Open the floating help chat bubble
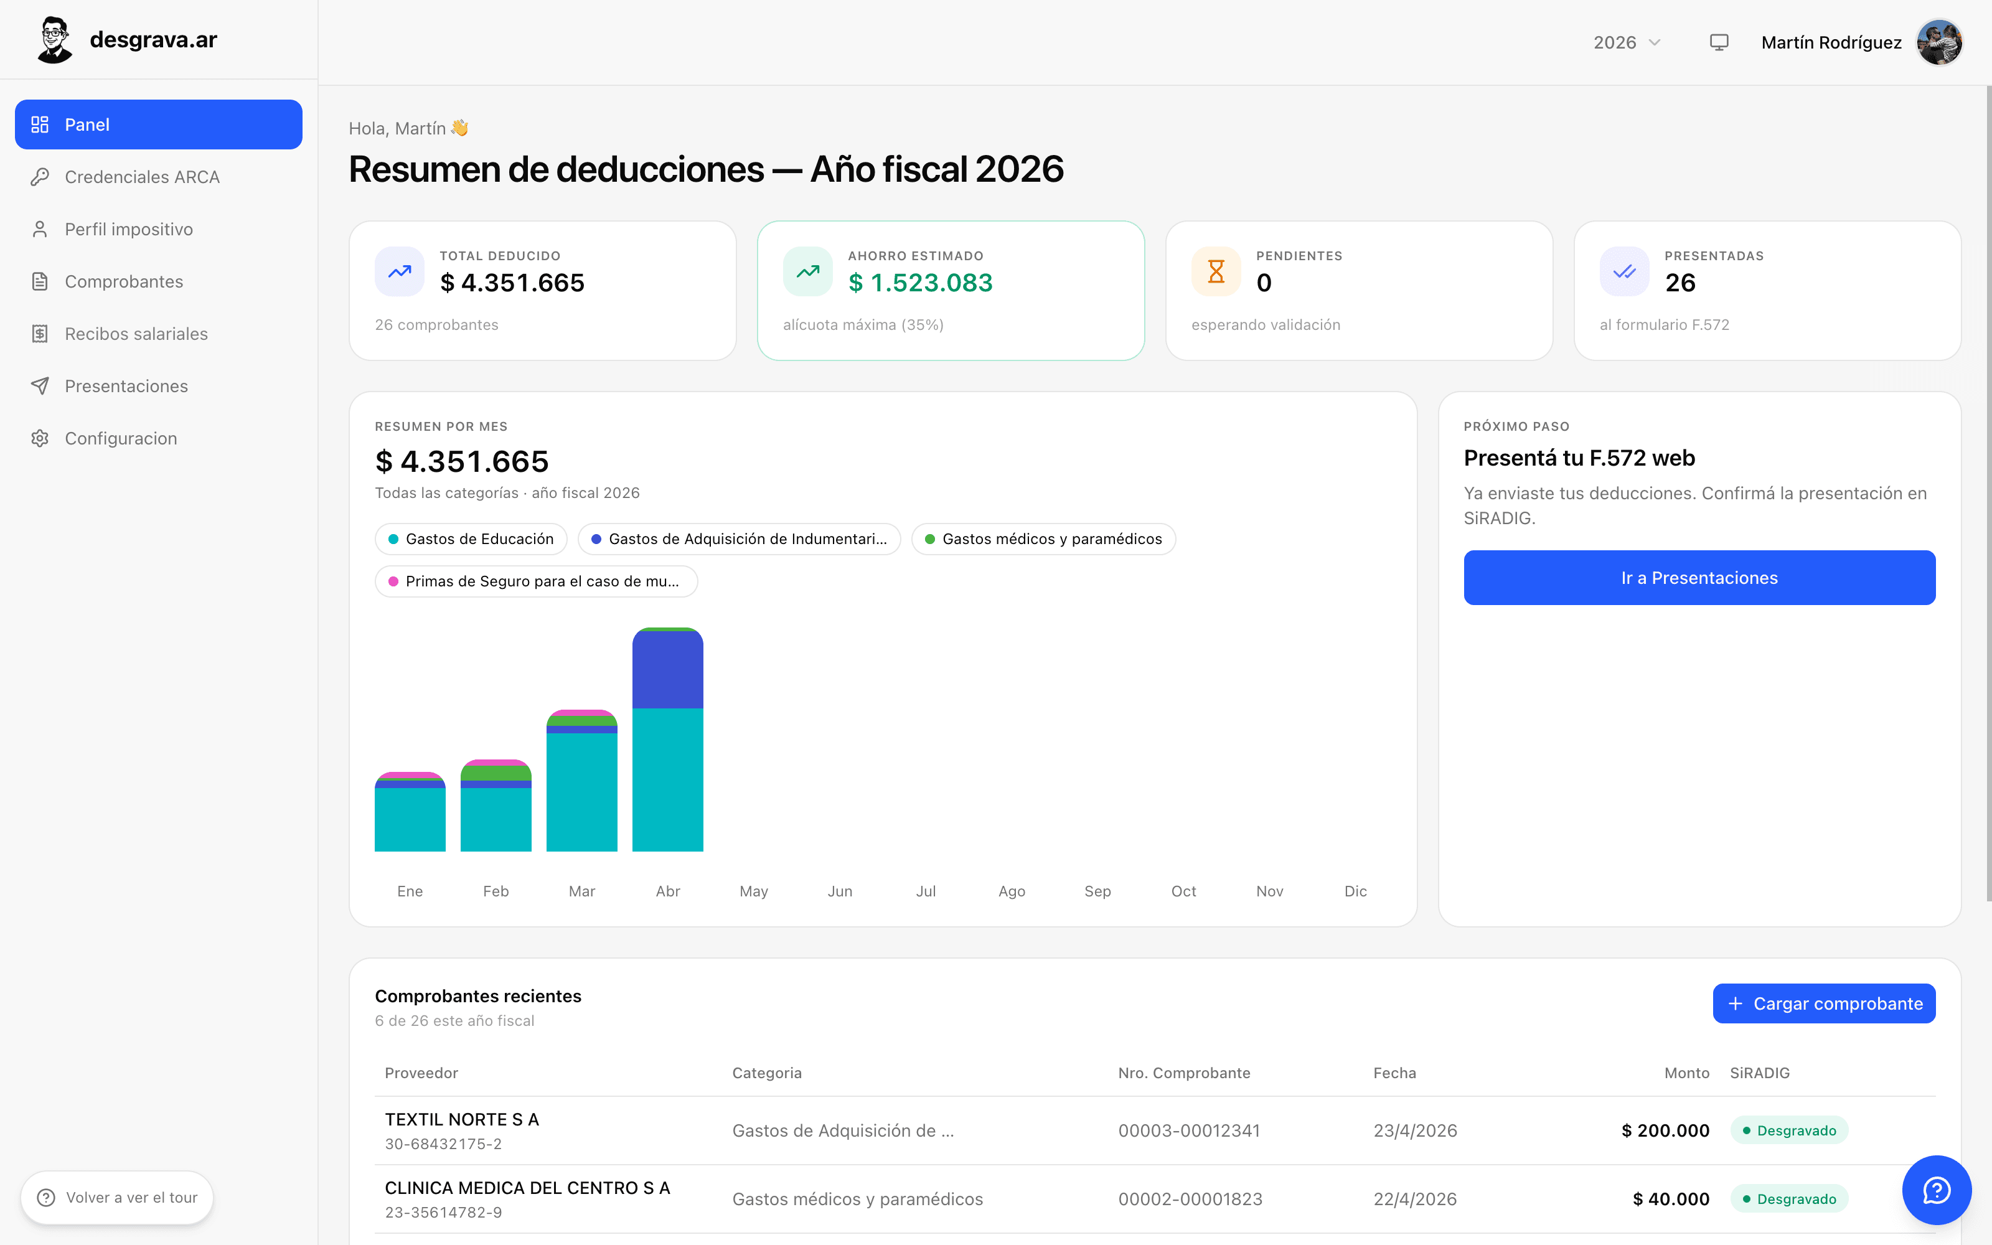The image size is (1992, 1245). point(1936,1190)
